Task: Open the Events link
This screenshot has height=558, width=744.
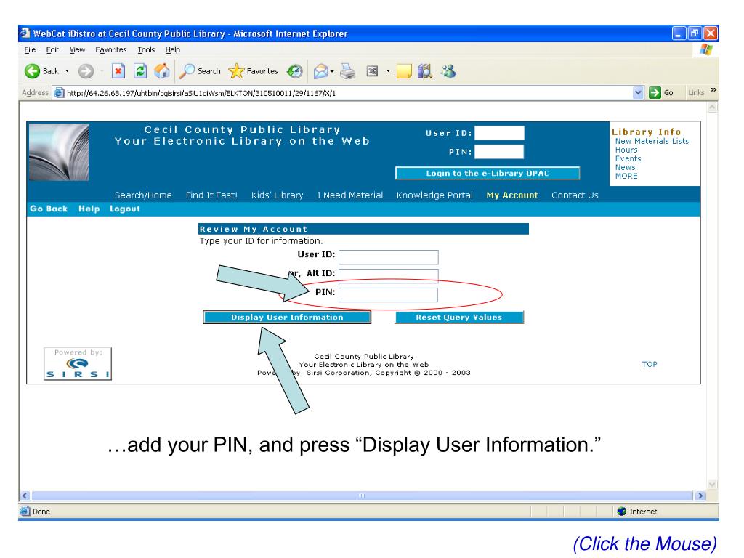Action: pyautogui.click(x=628, y=158)
